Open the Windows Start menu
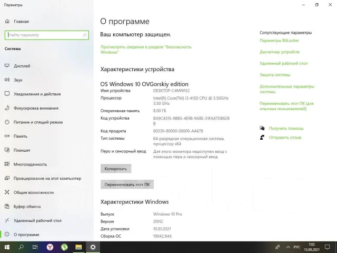Viewport: 337px width, 253px height. tap(7, 247)
